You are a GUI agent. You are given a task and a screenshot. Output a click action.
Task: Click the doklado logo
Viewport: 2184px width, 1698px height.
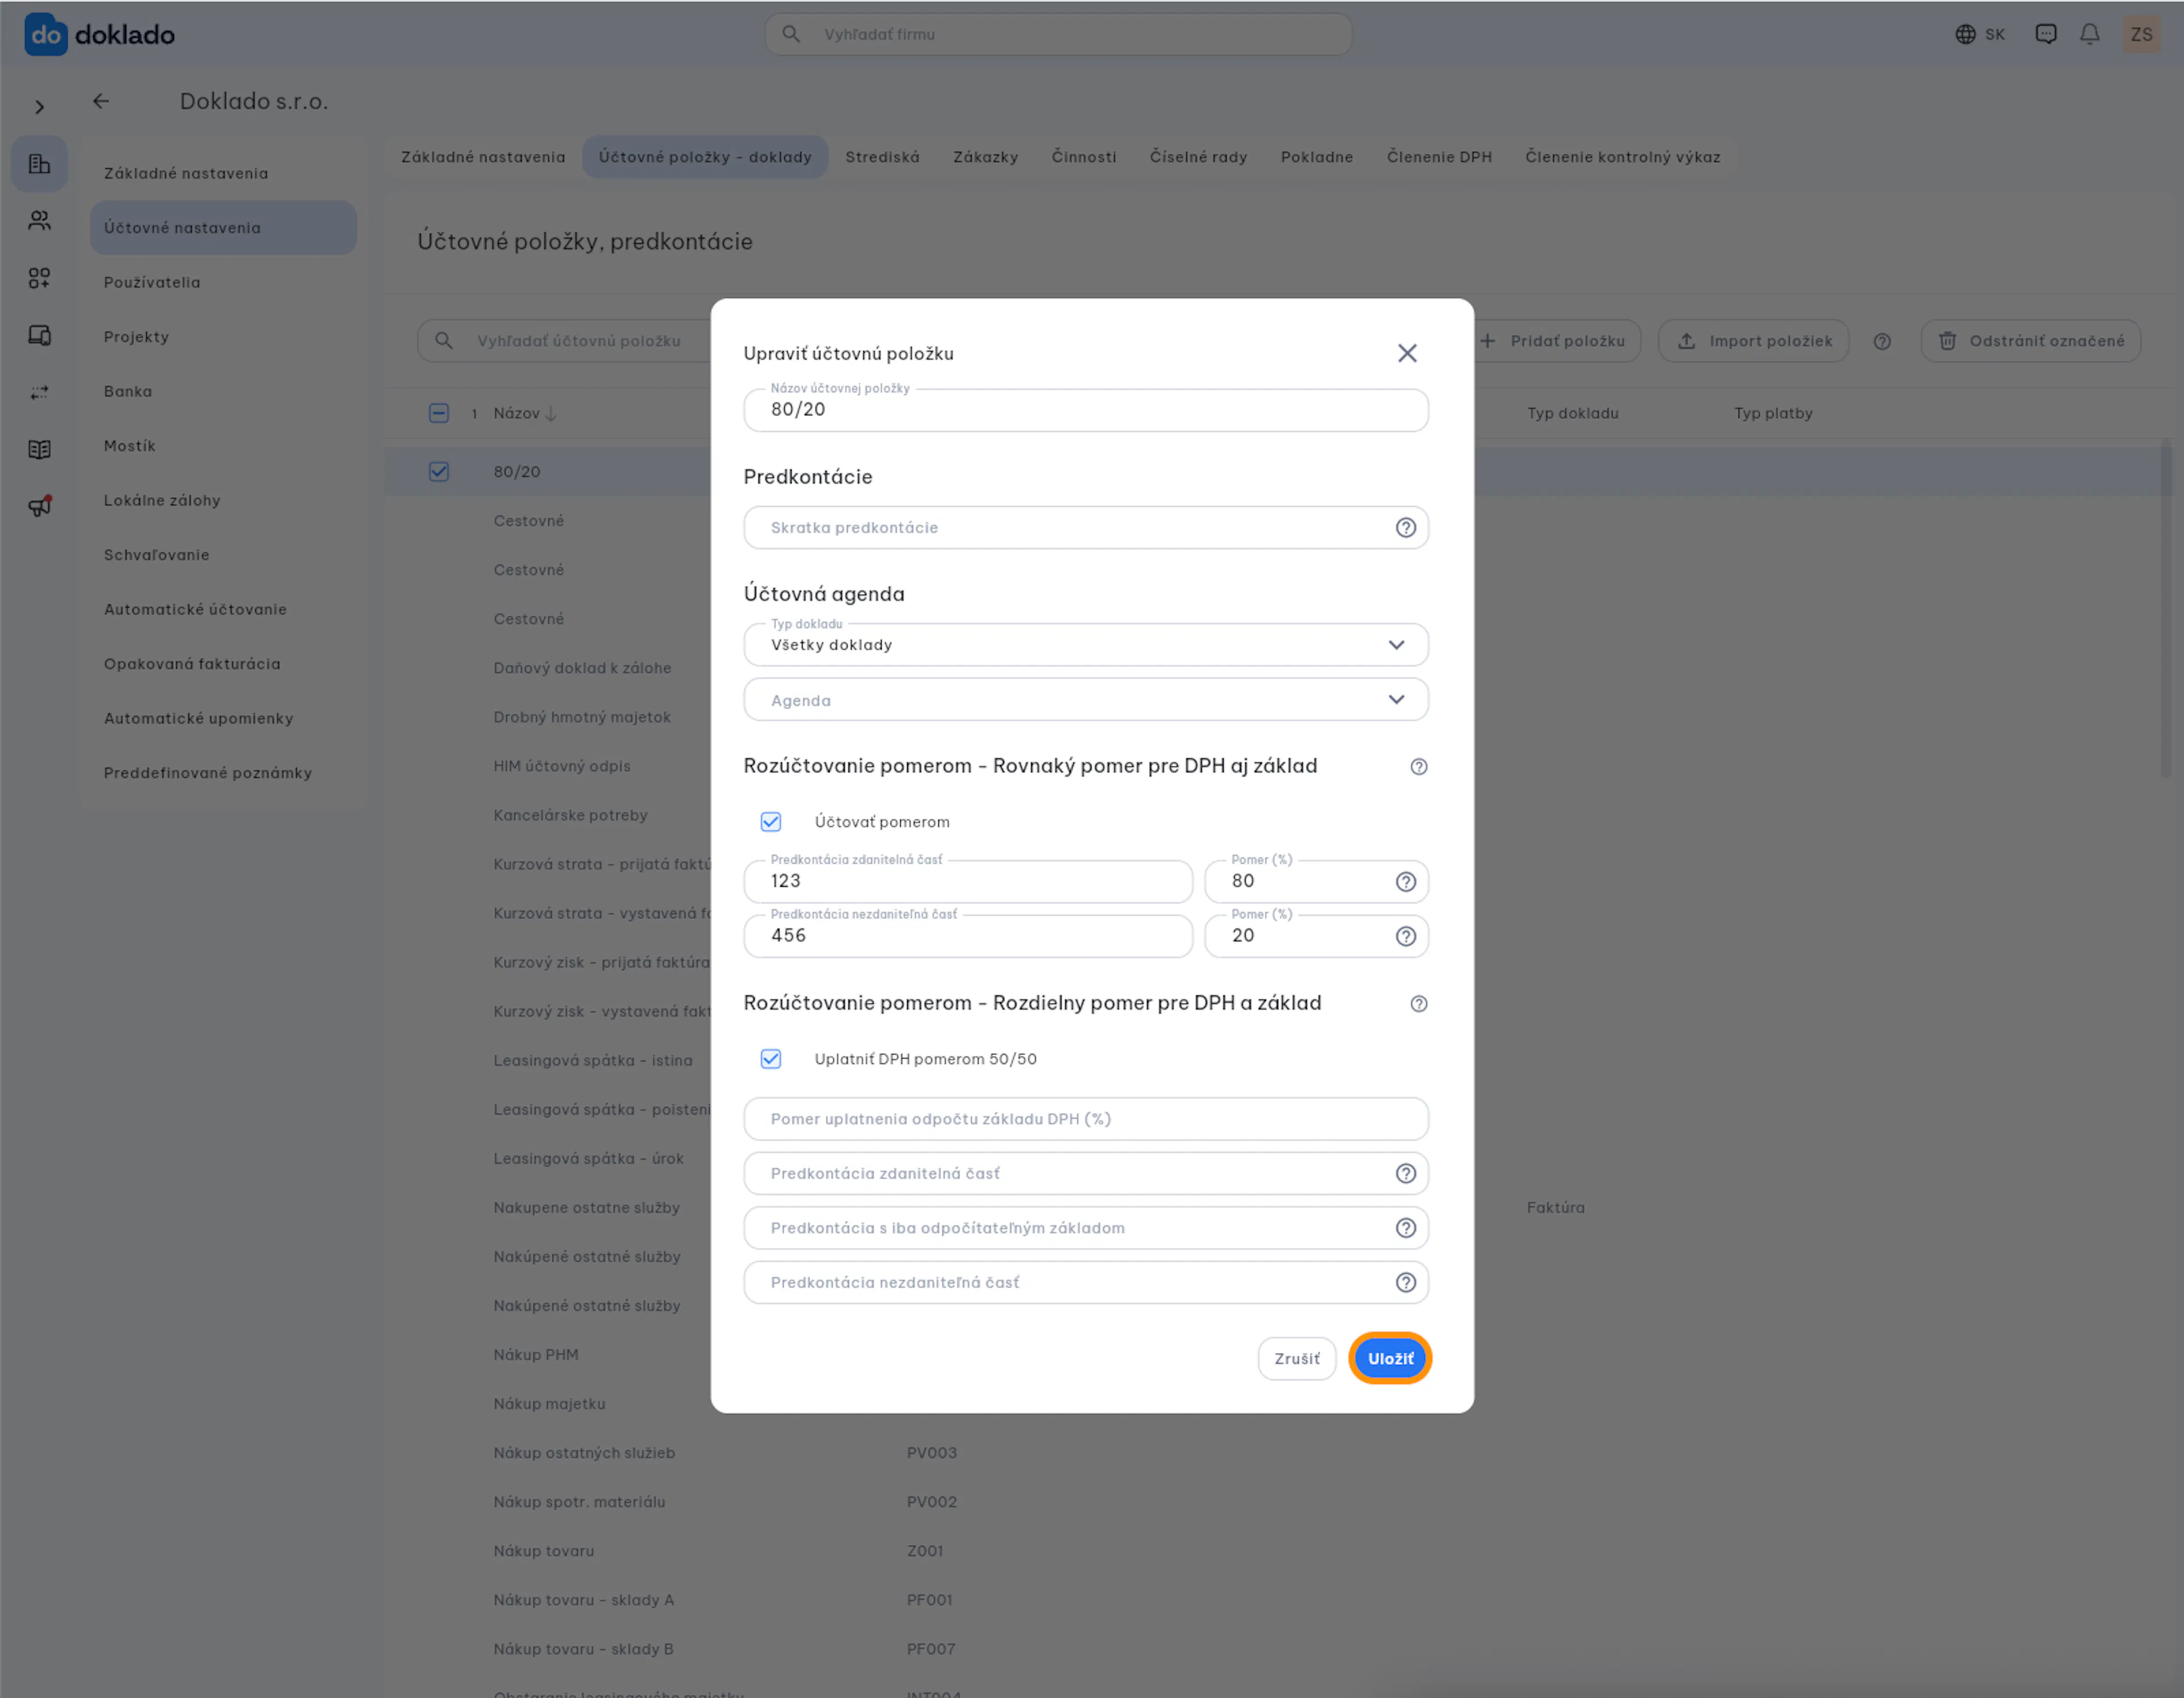pos(99,34)
